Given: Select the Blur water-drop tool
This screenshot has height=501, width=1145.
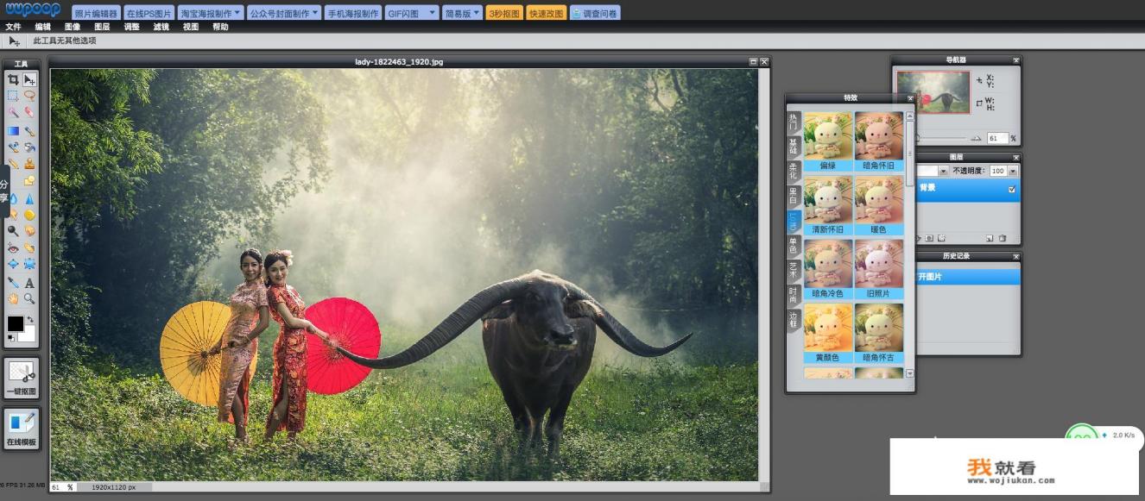Looking at the screenshot, I should click(x=13, y=198).
